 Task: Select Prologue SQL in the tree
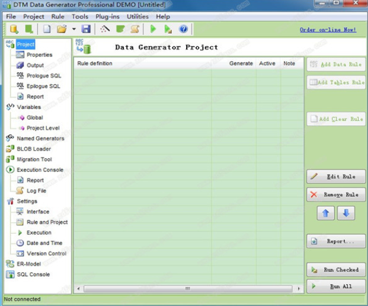coord(43,76)
